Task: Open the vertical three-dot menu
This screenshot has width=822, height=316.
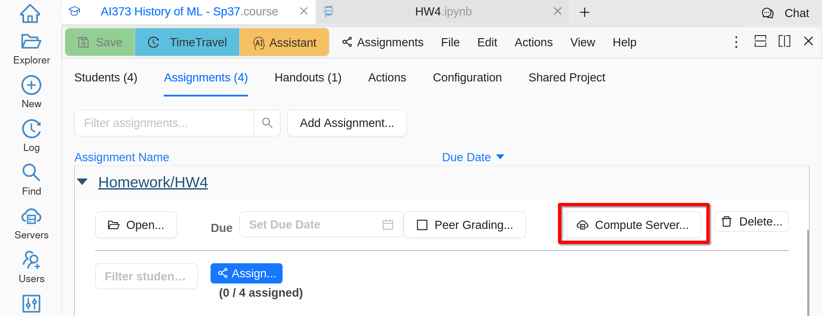Action: coord(736,42)
